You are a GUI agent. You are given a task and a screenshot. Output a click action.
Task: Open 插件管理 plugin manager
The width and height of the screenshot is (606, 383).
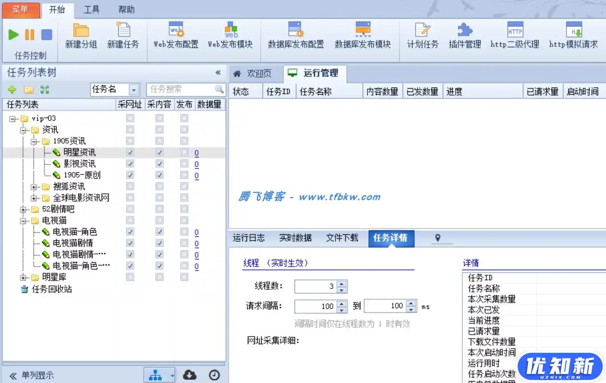coord(465,36)
